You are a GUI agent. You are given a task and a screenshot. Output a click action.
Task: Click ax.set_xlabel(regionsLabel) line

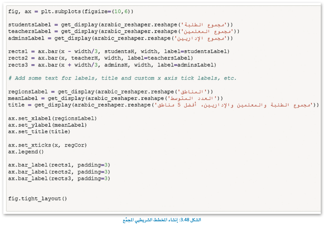pos(53,118)
